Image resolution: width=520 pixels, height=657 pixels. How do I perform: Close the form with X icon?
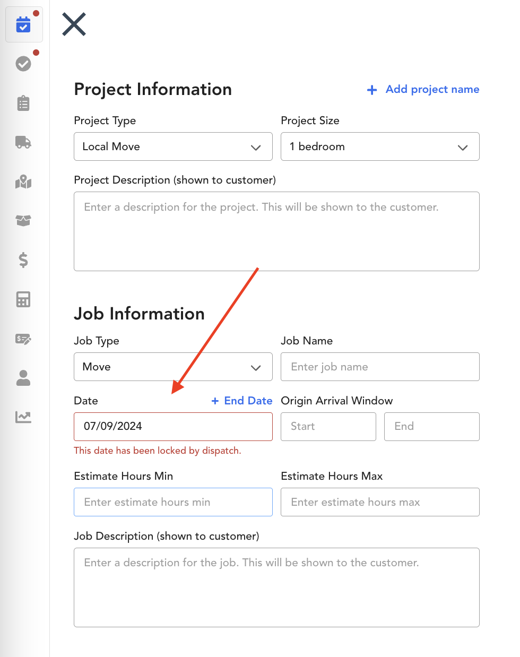(74, 24)
